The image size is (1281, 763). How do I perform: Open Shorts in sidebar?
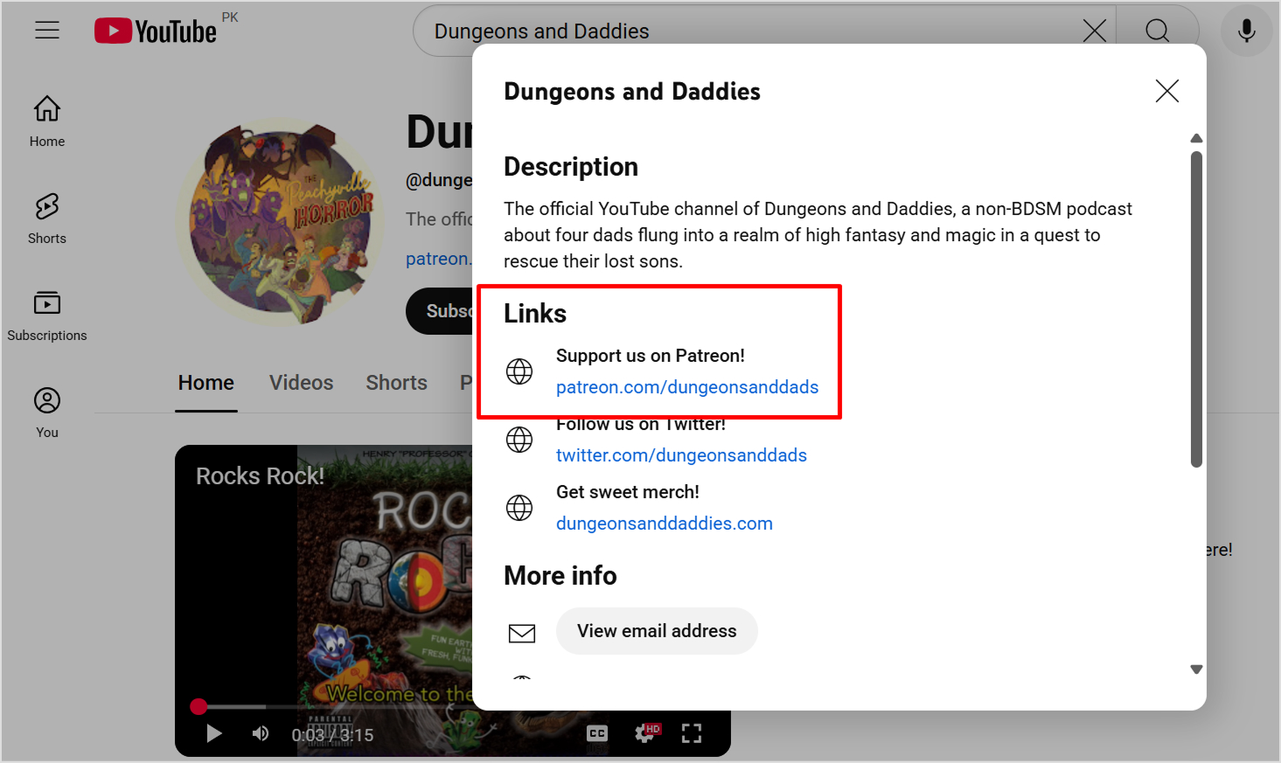click(x=47, y=218)
